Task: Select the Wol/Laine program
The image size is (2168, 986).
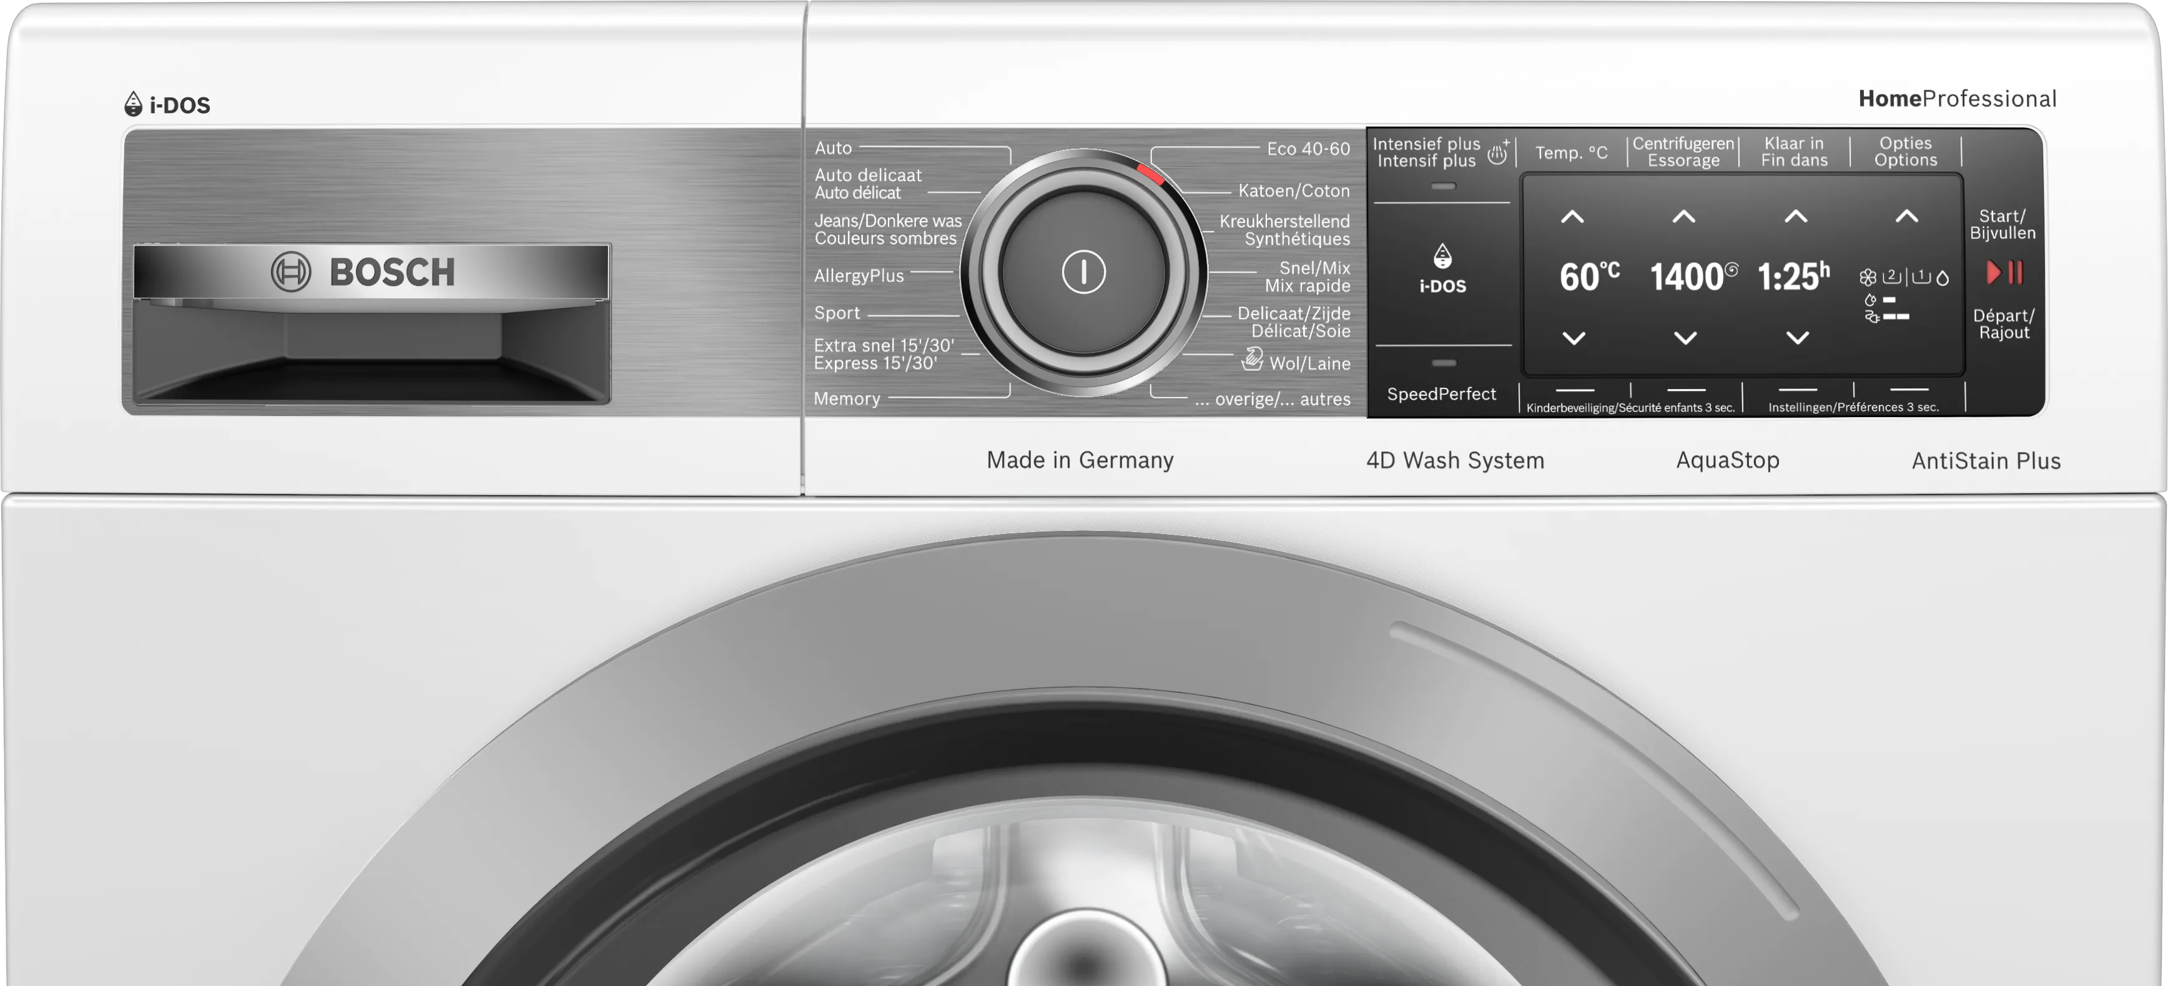Action: [1309, 363]
